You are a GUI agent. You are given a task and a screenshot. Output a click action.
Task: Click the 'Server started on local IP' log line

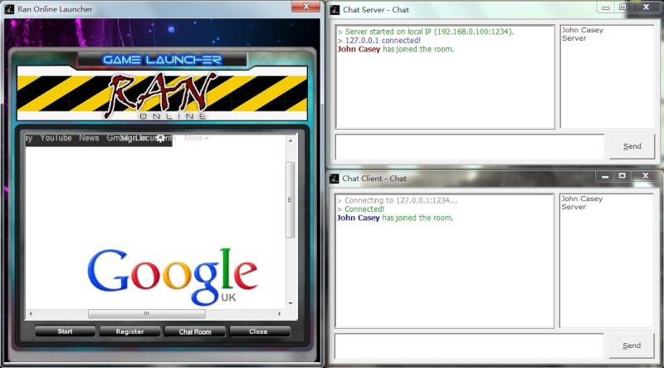[x=426, y=32]
